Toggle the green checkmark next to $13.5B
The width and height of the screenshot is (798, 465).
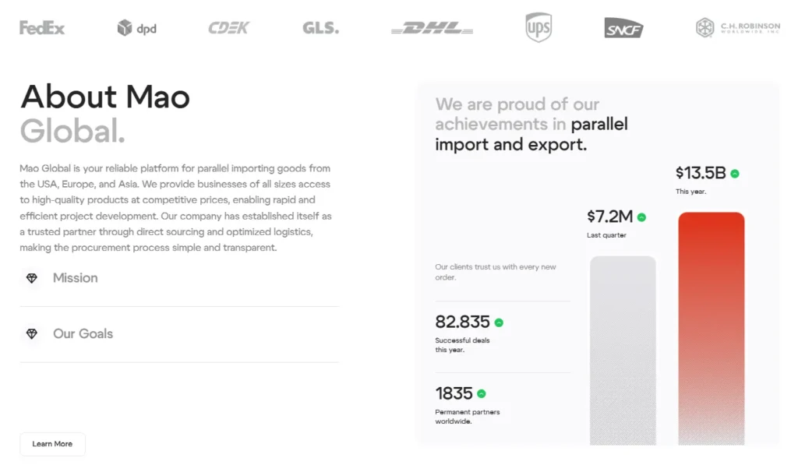(x=733, y=174)
